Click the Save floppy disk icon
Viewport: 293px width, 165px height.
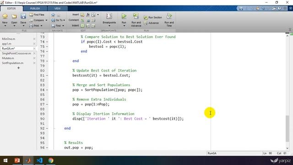pos(23,16)
